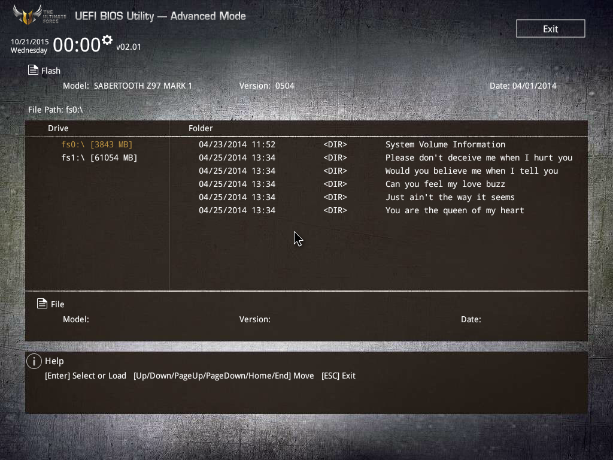Click the Wednesday weekday label
613x460 pixels.
(29, 50)
